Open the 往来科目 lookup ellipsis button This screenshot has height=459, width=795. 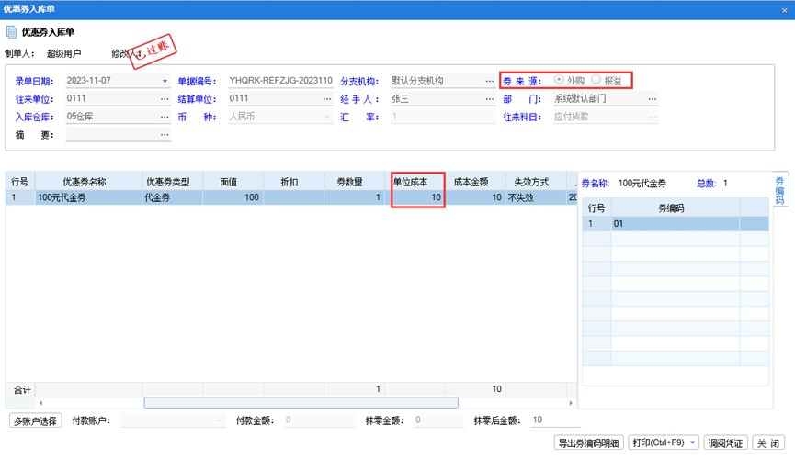pos(652,117)
